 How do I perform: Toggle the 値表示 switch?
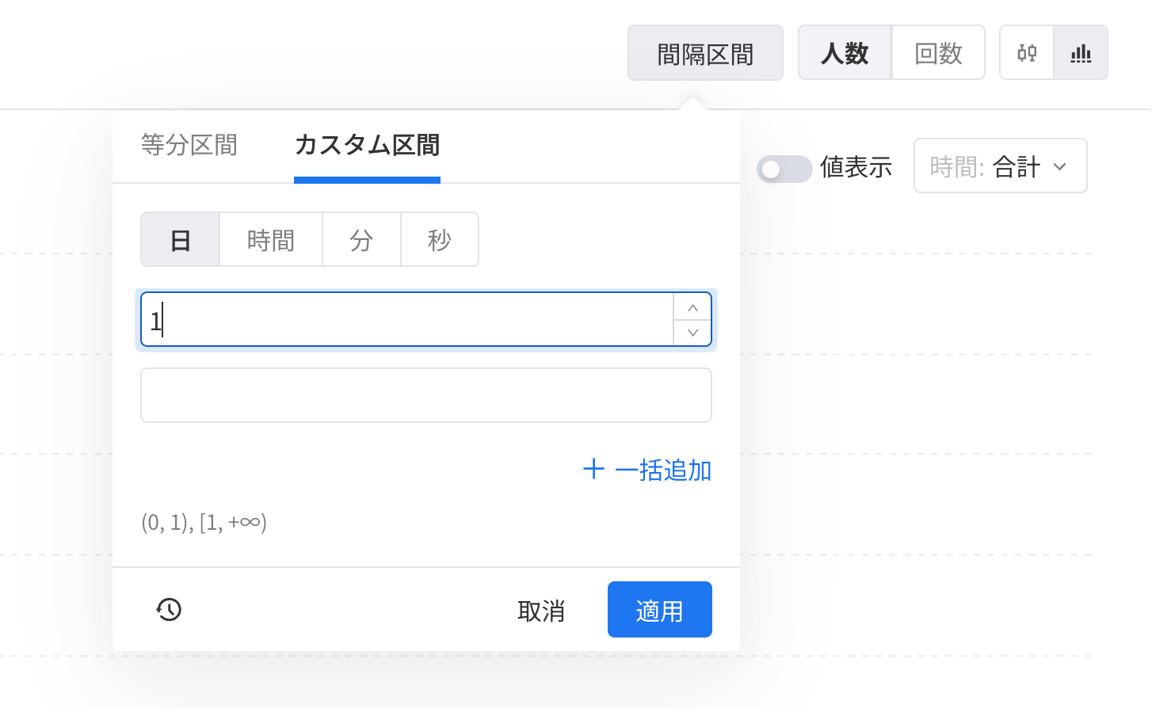click(x=784, y=169)
